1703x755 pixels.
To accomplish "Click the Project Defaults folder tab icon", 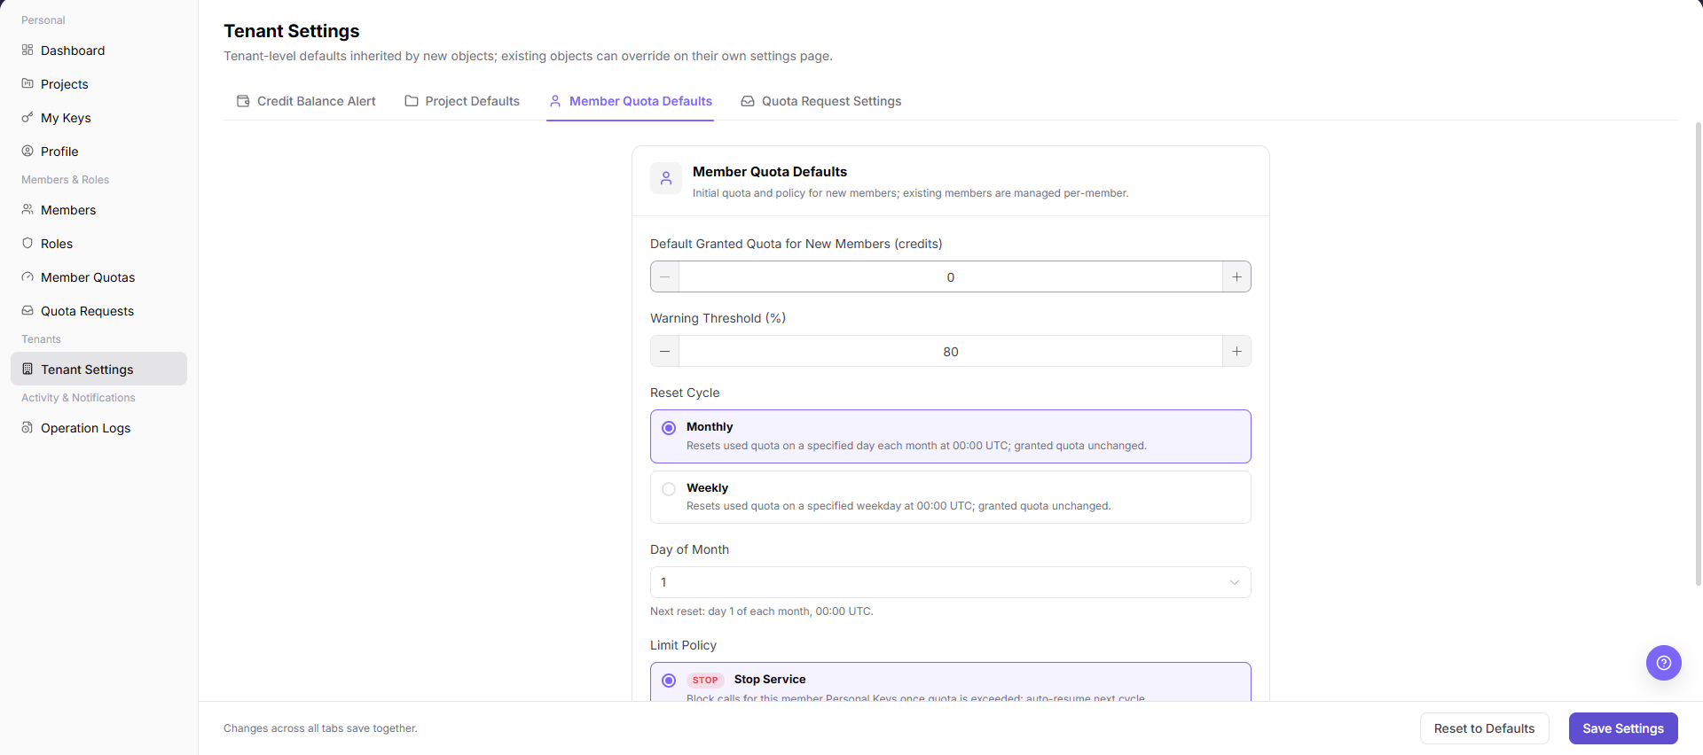I will (x=412, y=101).
